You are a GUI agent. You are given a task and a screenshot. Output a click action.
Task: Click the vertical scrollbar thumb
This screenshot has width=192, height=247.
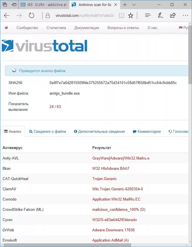[x=190, y=55]
